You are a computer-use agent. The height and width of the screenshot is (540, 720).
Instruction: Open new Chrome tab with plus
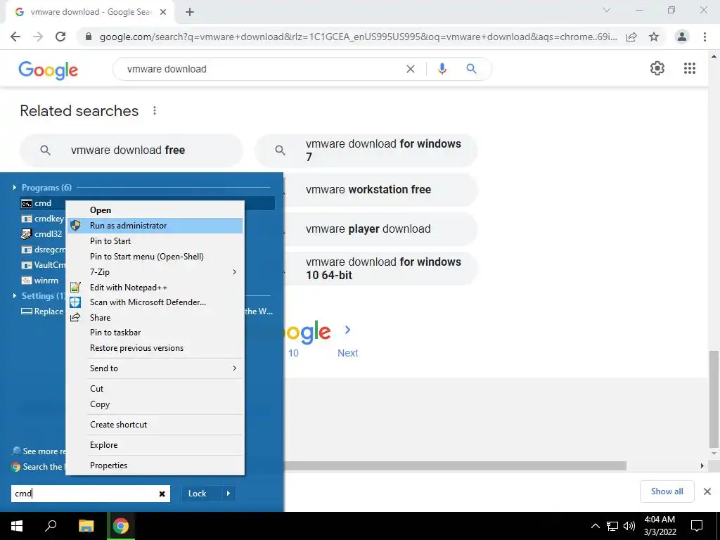pyautogui.click(x=190, y=12)
